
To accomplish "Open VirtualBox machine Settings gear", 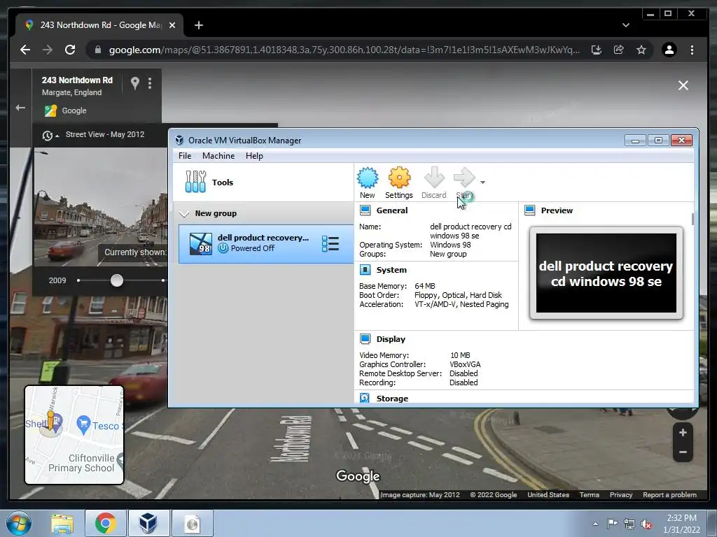I will 398,182.
